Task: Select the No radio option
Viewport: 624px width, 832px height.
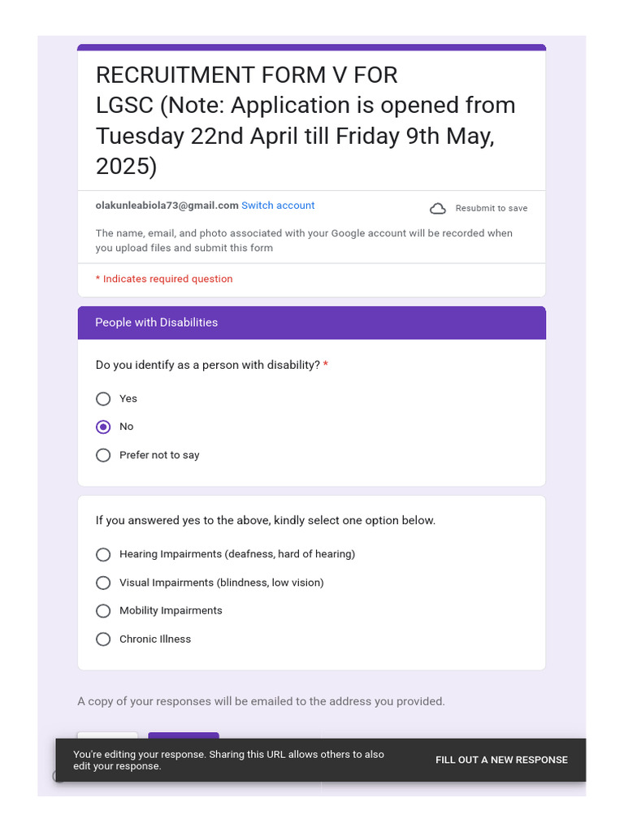Action: click(x=103, y=427)
